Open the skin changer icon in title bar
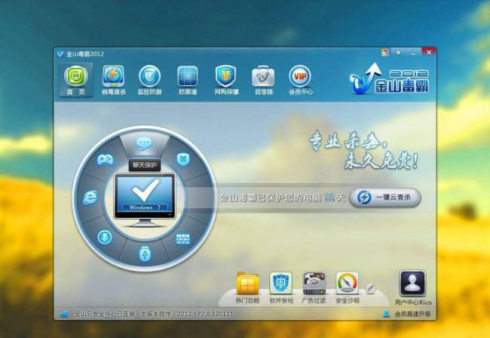 (385, 53)
